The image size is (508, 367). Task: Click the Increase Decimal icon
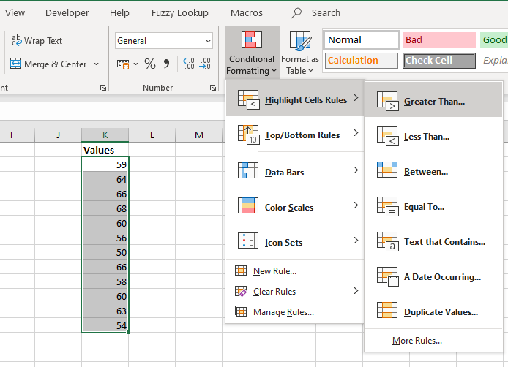click(188, 64)
